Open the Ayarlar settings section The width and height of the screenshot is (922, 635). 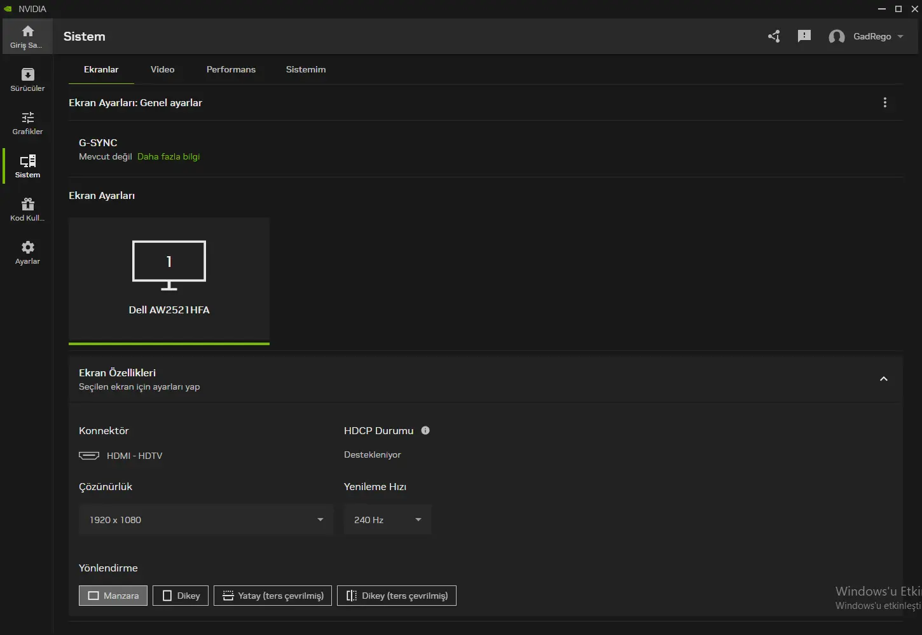coord(27,253)
